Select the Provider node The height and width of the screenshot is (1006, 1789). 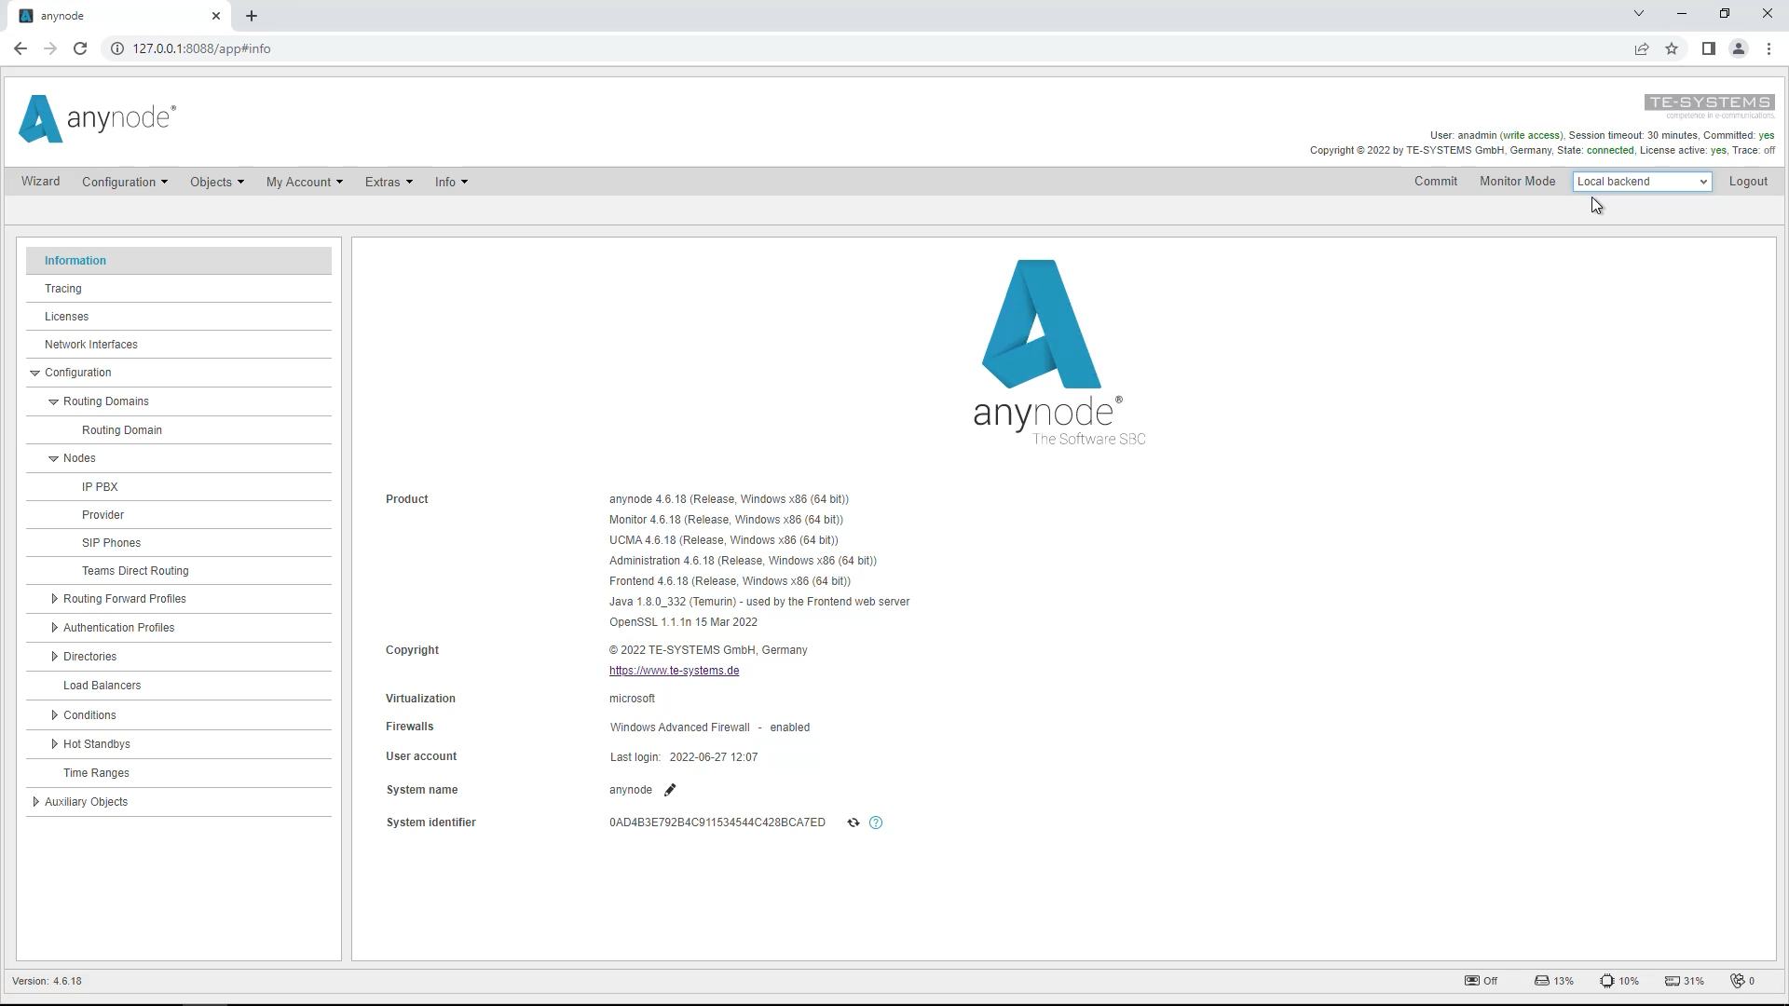pyautogui.click(x=179, y=515)
